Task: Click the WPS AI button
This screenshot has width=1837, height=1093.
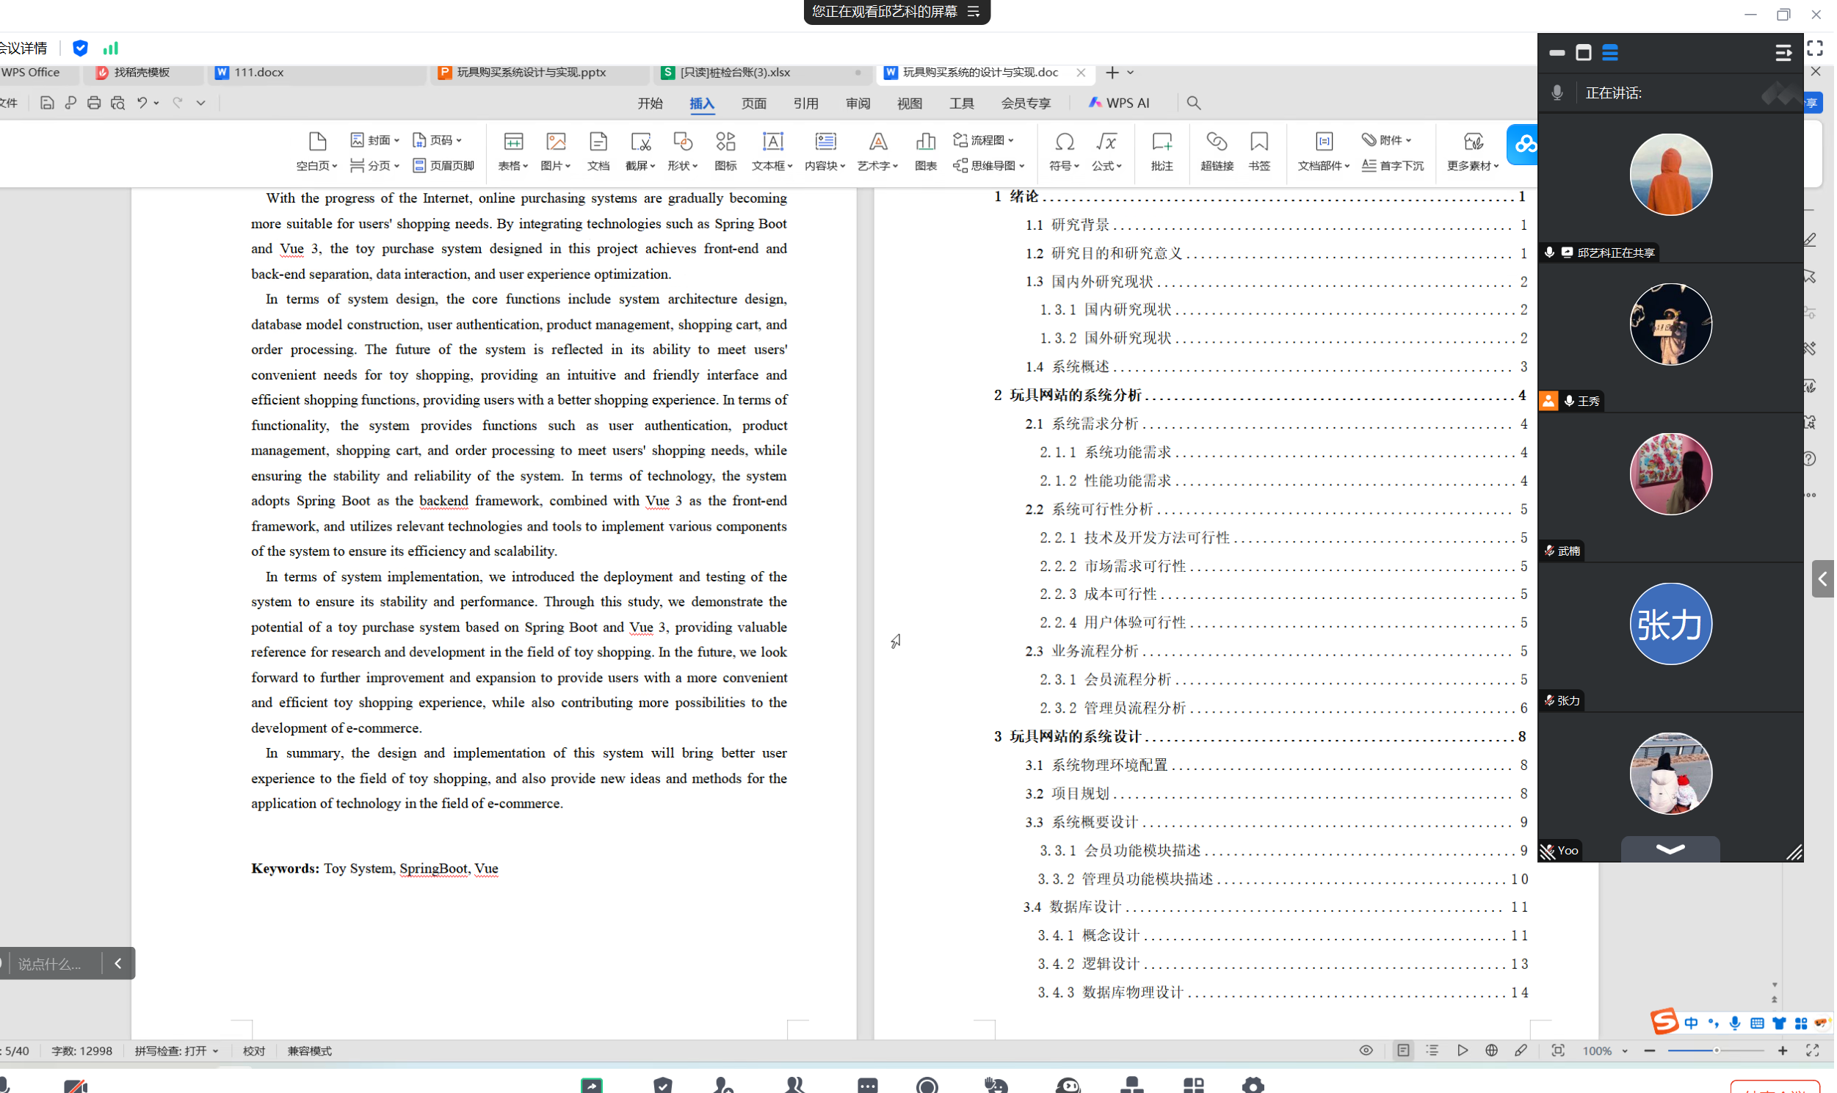Action: [1119, 103]
